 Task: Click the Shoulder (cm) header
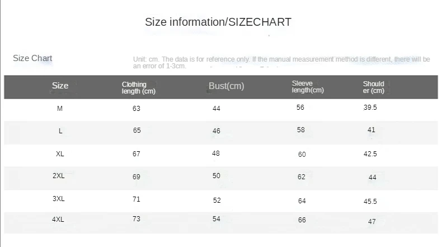pyautogui.click(x=374, y=87)
